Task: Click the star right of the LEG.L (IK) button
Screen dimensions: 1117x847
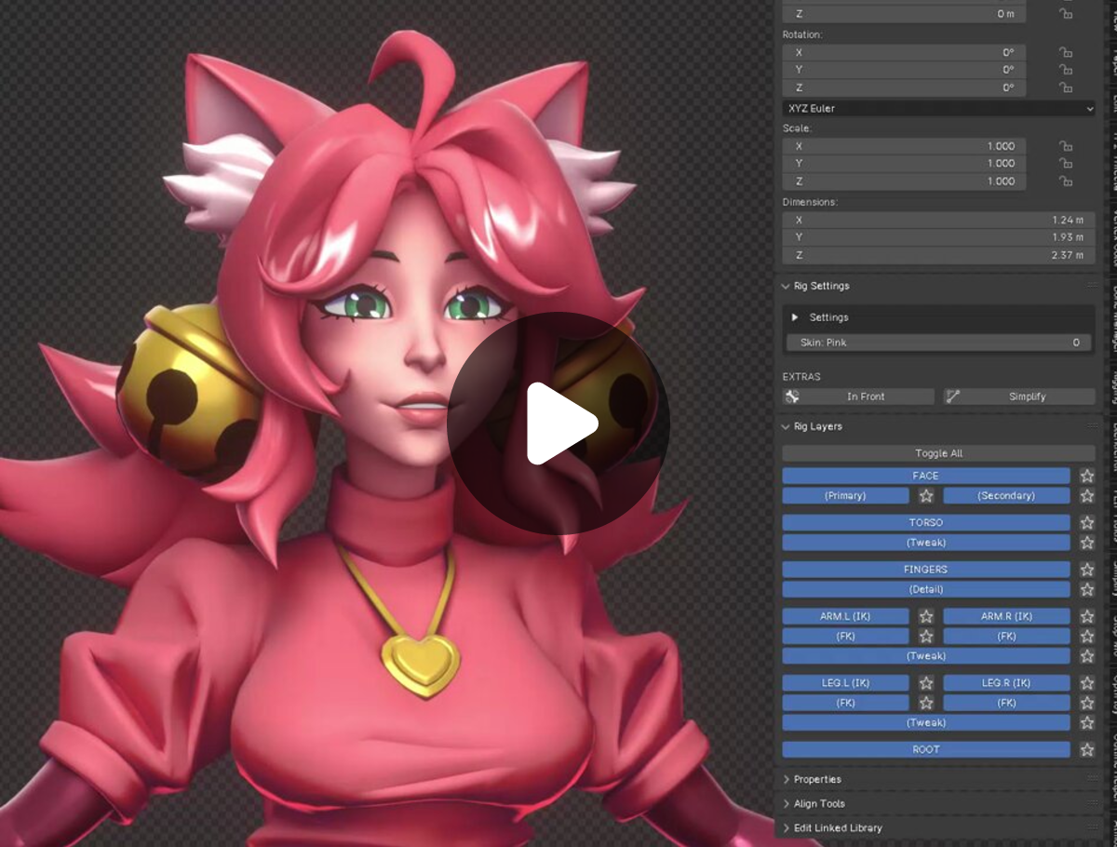Action: coord(926,683)
